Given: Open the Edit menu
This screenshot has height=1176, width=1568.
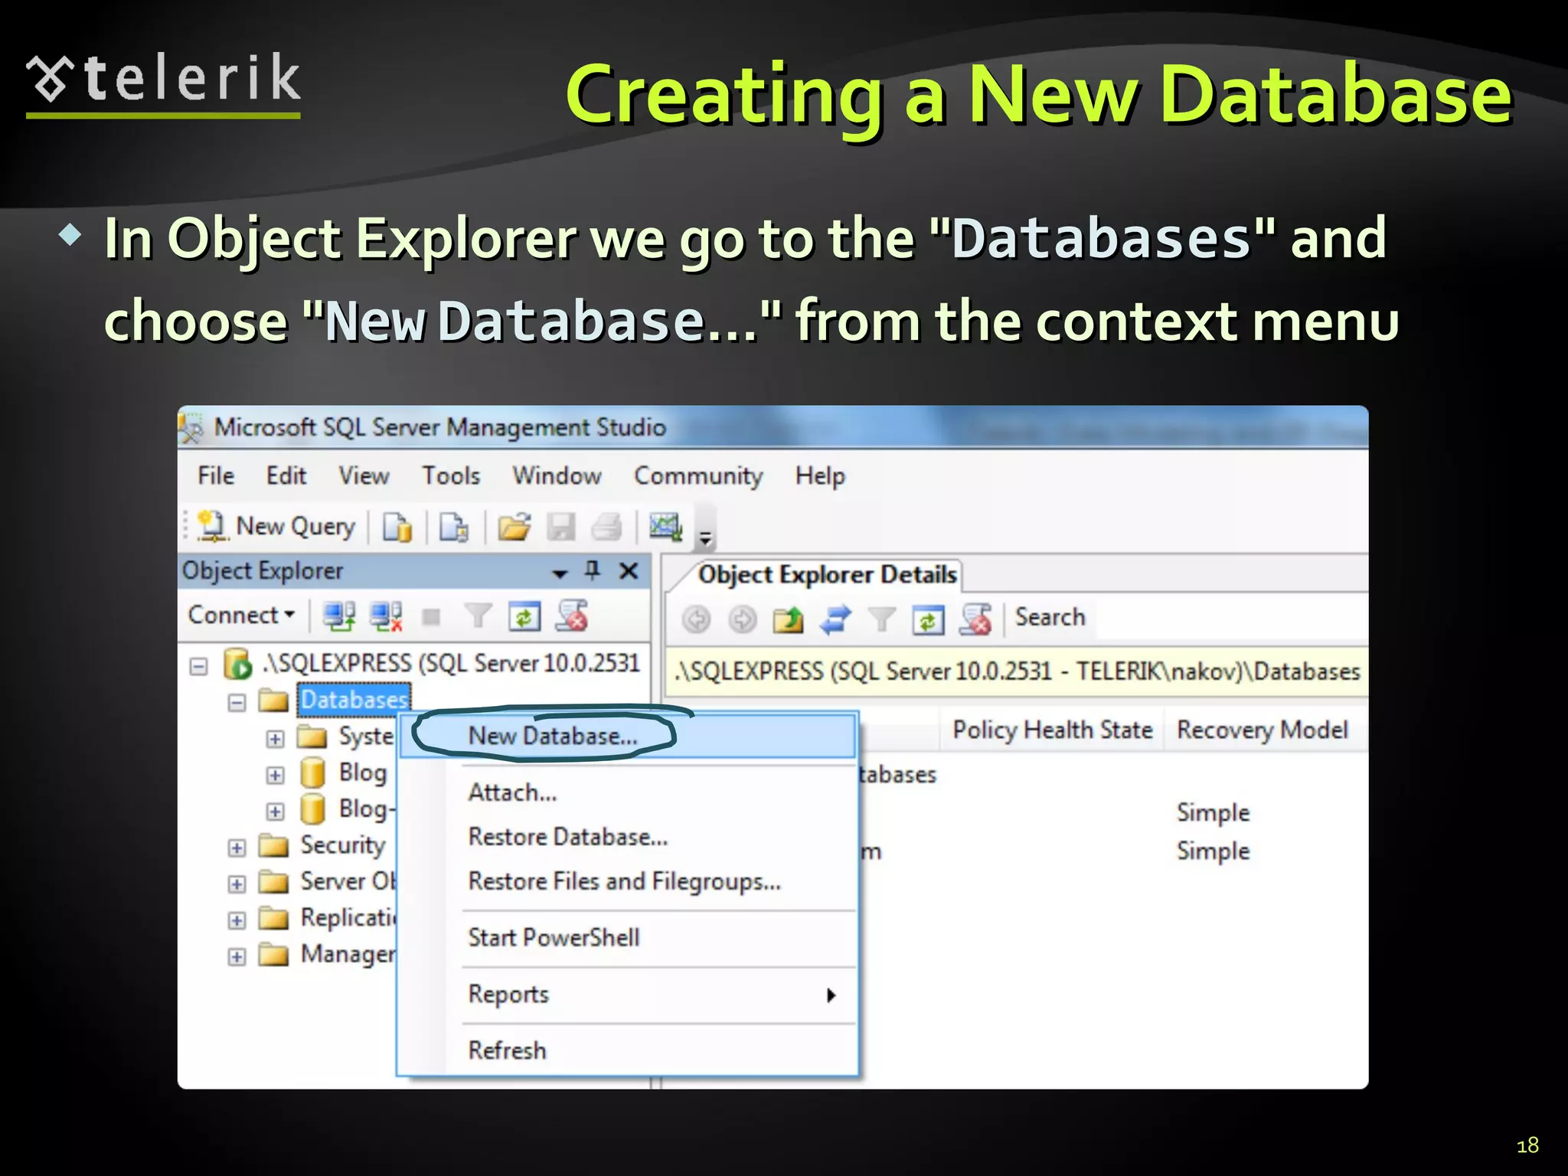Looking at the screenshot, I should (x=286, y=476).
